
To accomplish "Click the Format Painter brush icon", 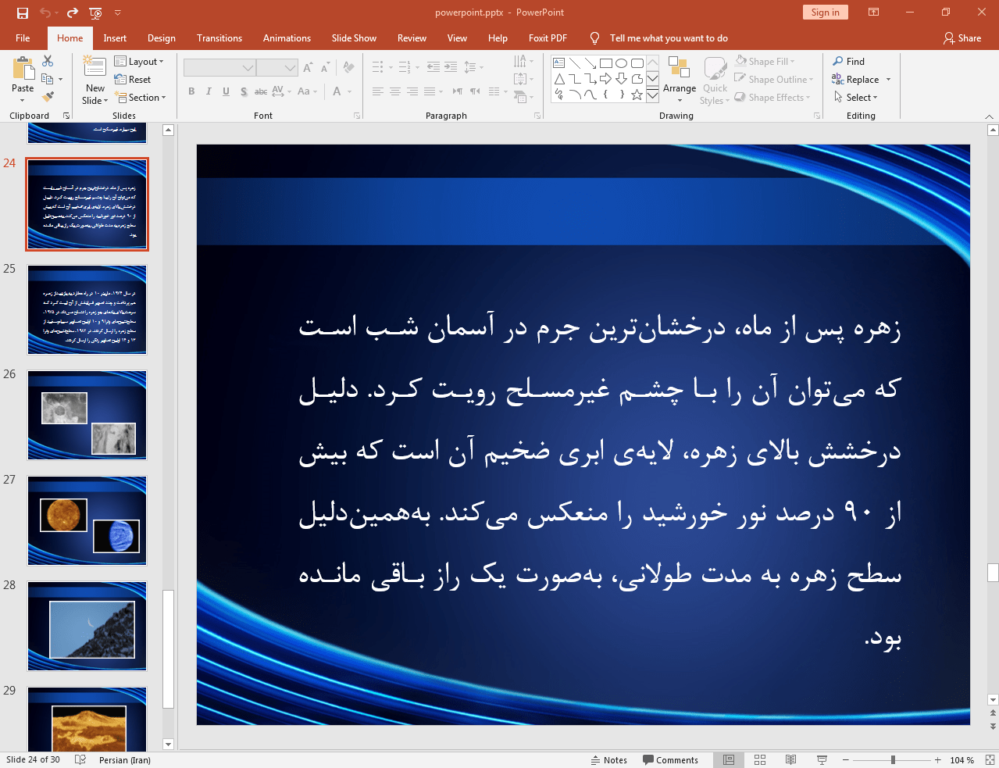I will tap(48, 97).
